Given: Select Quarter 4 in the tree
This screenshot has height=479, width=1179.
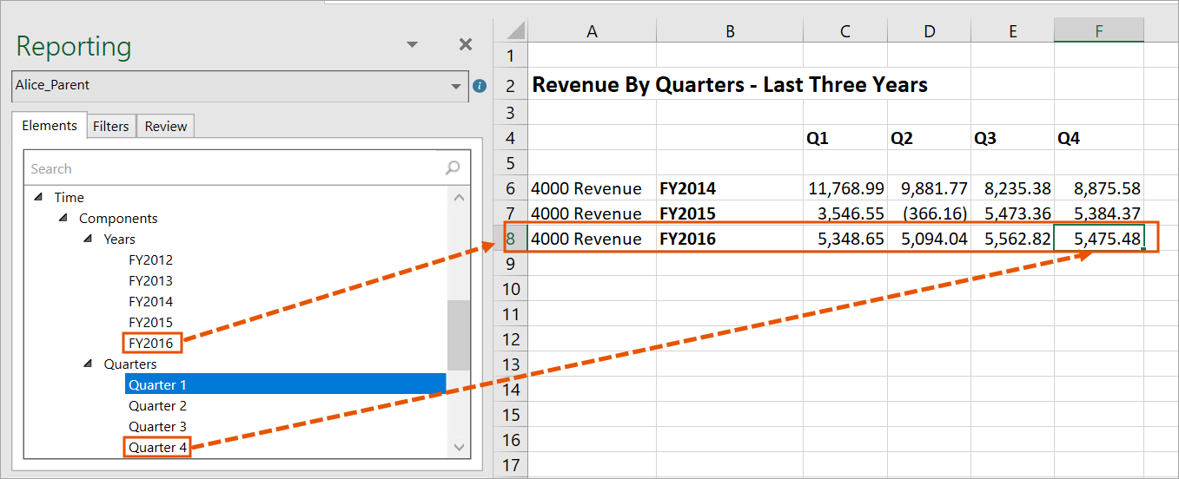Looking at the screenshot, I should point(157,448).
